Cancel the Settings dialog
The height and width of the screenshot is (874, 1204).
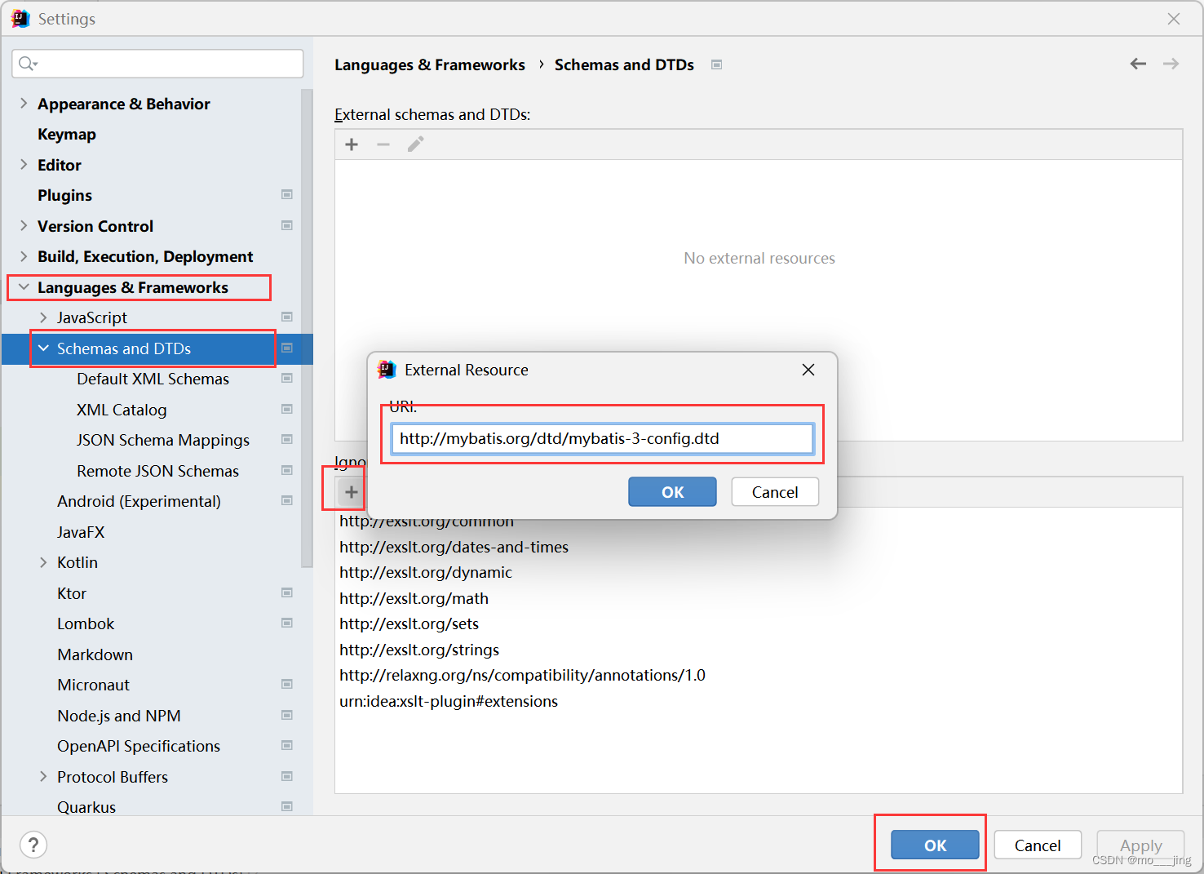tap(1037, 845)
